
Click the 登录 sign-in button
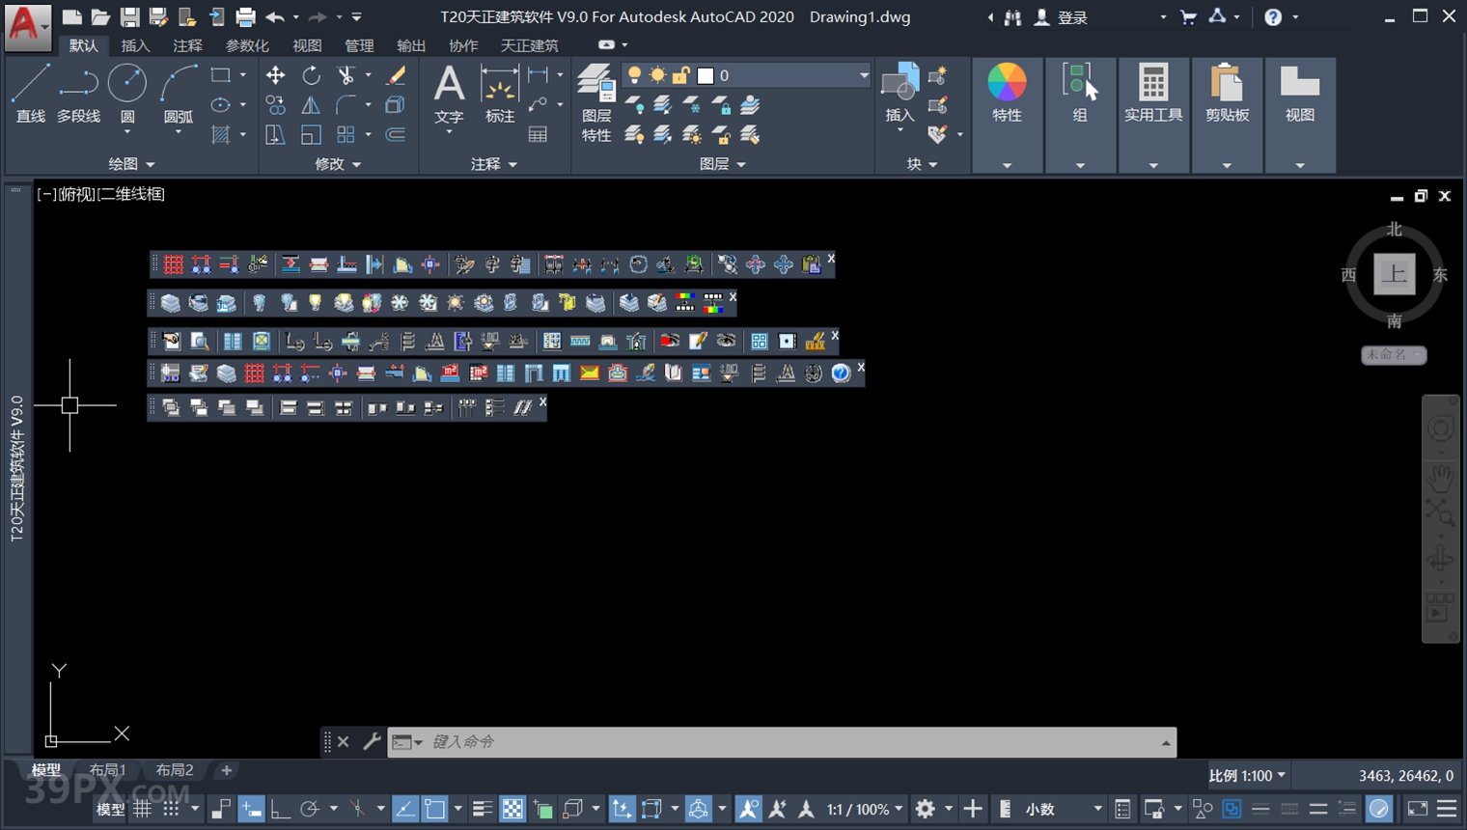pyautogui.click(x=1062, y=17)
